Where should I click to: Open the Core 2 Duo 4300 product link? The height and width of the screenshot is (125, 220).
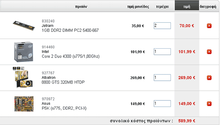[70, 56]
